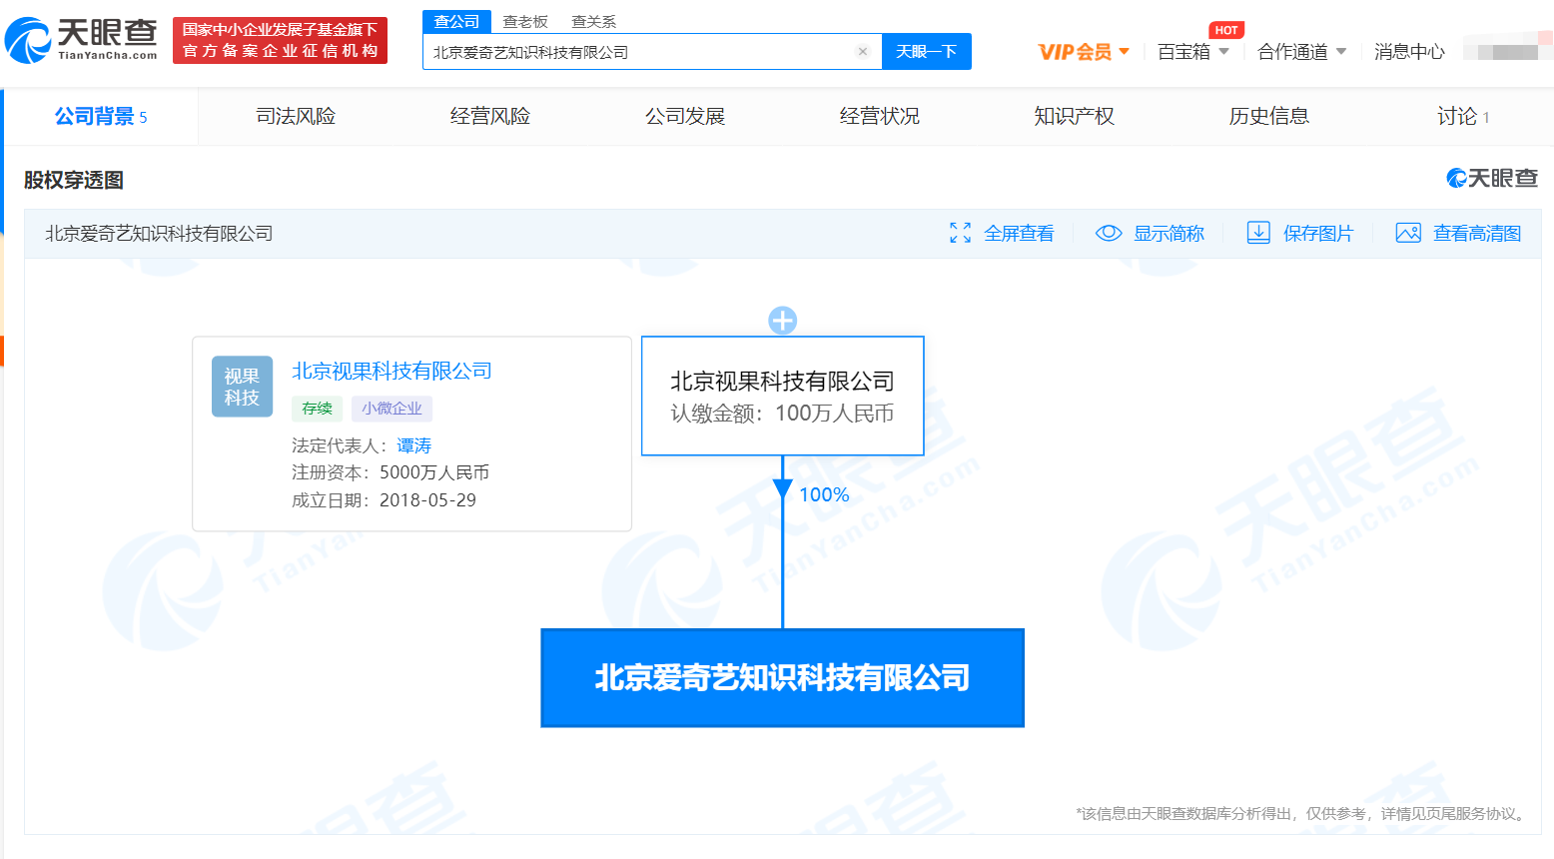
Task: Click the 查看高清图 label
Action: (x=1477, y=233)
